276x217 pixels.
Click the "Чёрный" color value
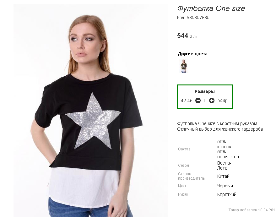click(x=225, y=186)
